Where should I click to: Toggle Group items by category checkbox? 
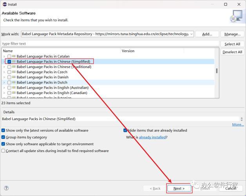pyautogui.click(x=4, y=137)
